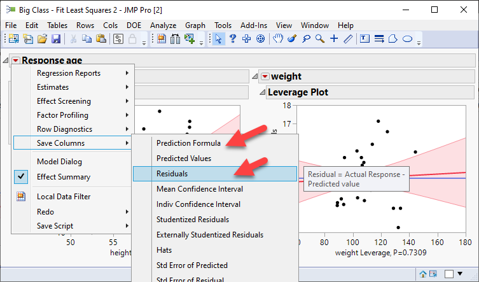Select the Lasso tool

click(306, 39)
